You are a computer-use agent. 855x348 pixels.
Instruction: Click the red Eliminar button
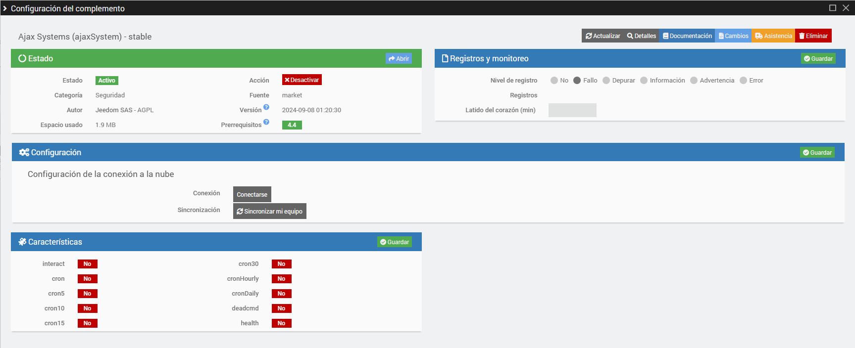click(813, 36)
